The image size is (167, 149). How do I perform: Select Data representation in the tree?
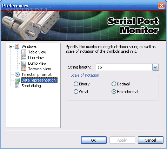coord(39,80)
